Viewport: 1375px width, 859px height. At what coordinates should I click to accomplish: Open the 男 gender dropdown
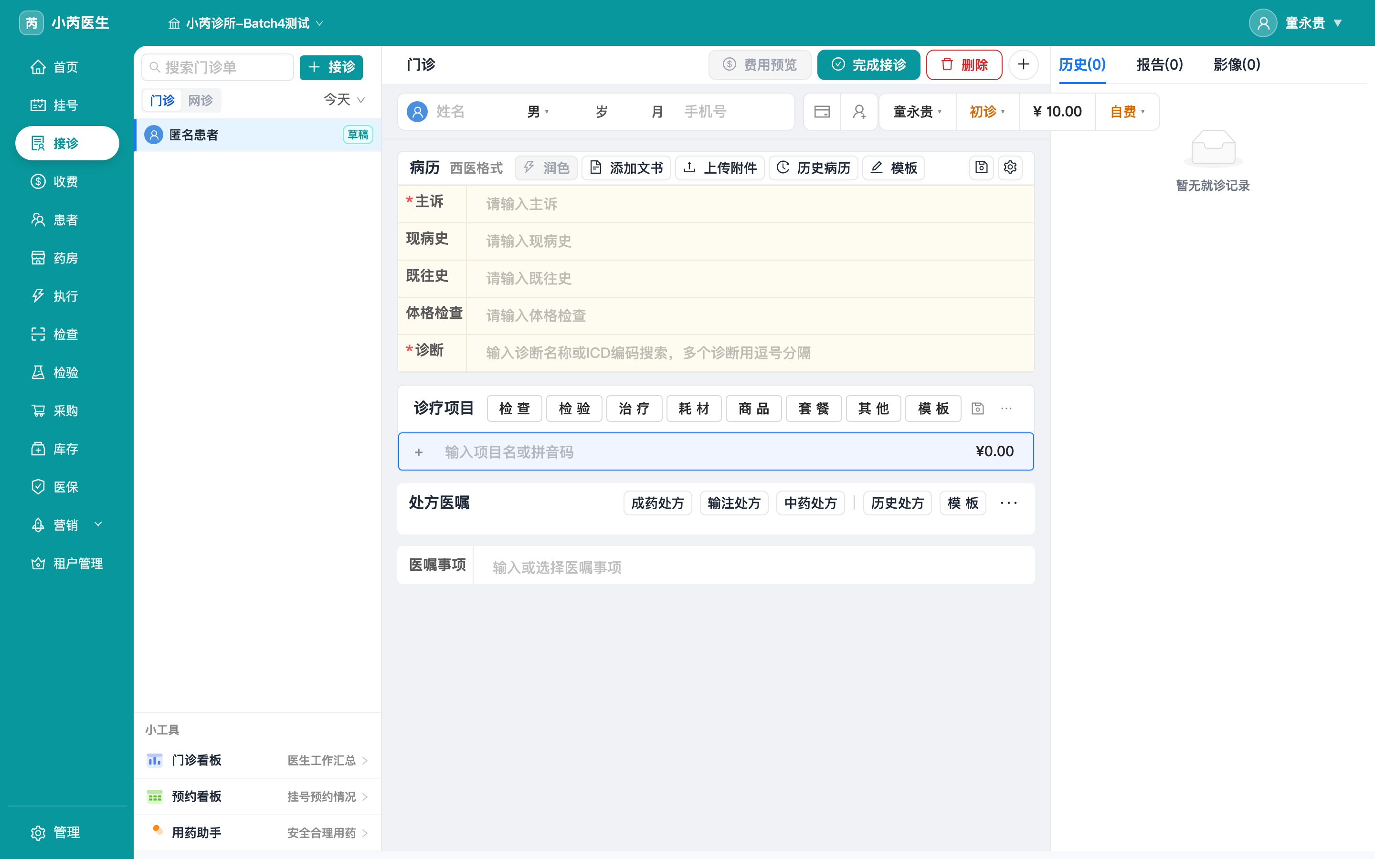tap(538, 112)
